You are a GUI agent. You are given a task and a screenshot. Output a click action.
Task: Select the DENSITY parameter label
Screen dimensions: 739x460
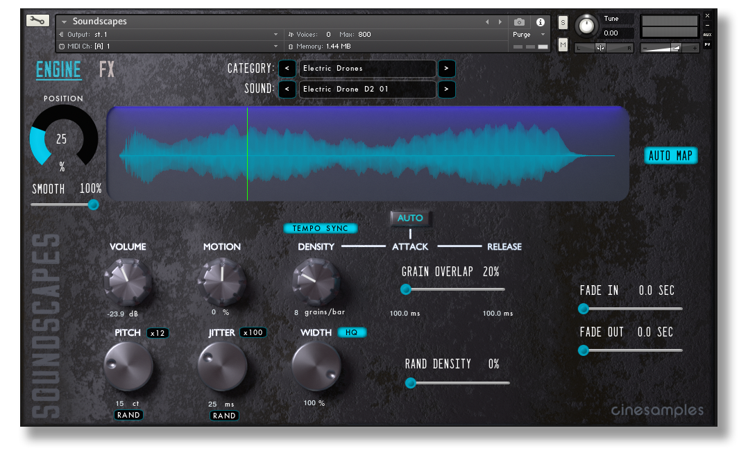[x=316, y=246]
